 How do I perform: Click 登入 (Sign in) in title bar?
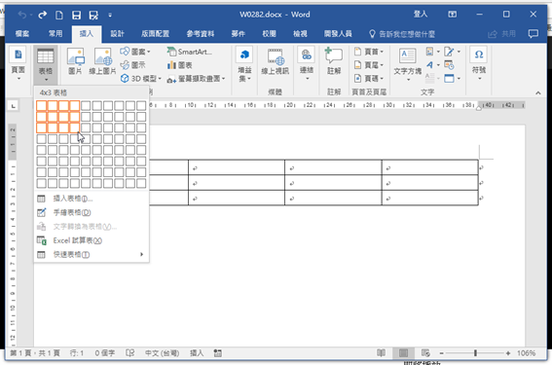point(421,14)
